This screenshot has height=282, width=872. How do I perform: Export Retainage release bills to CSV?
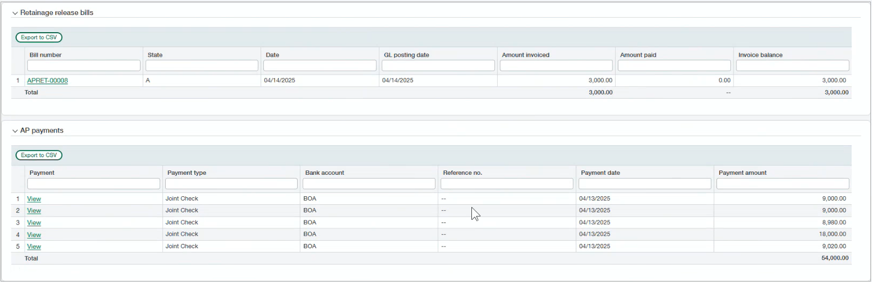coord(39,38)
